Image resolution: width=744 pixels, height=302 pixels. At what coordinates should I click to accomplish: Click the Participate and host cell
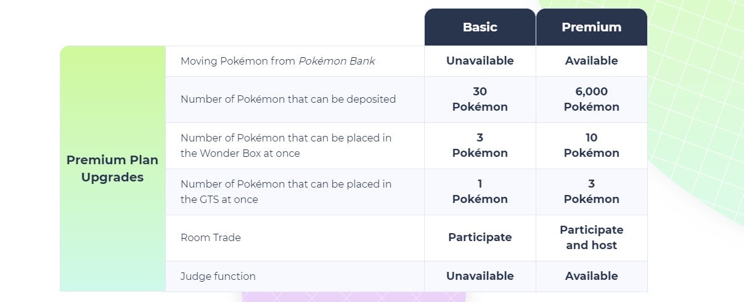coord(591,237)
